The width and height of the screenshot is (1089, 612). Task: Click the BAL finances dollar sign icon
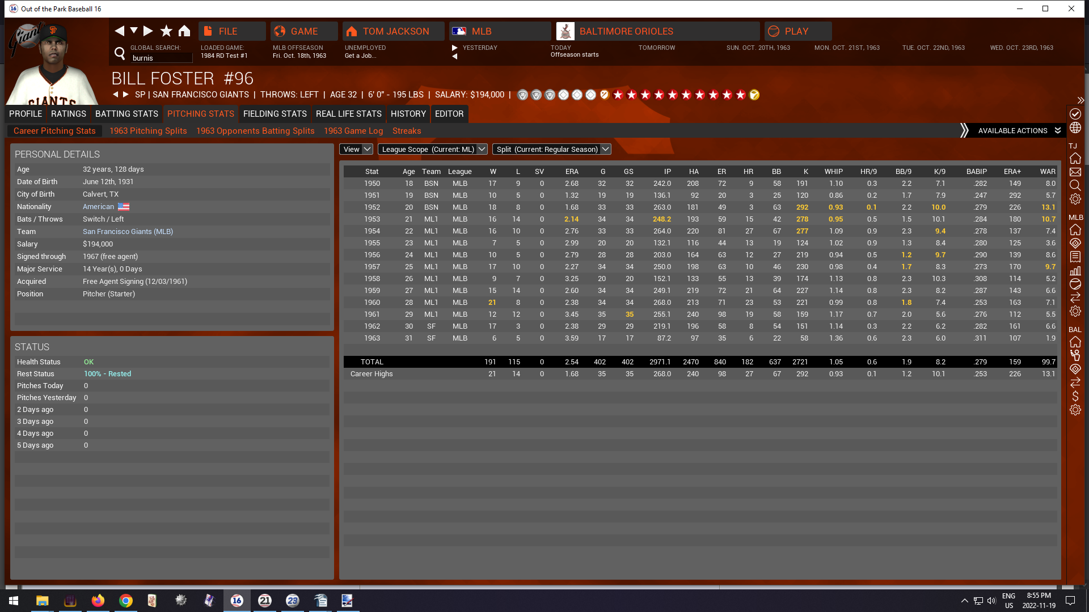pyautogui.click(x=1075, y=396)
